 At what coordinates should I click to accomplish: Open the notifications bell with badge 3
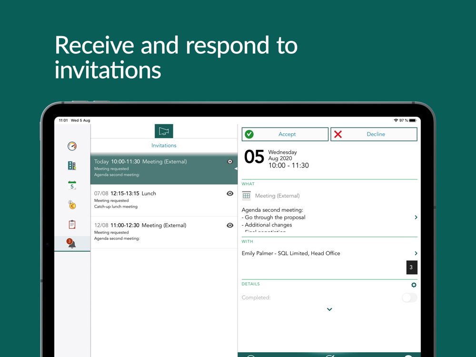pos(71,243)
